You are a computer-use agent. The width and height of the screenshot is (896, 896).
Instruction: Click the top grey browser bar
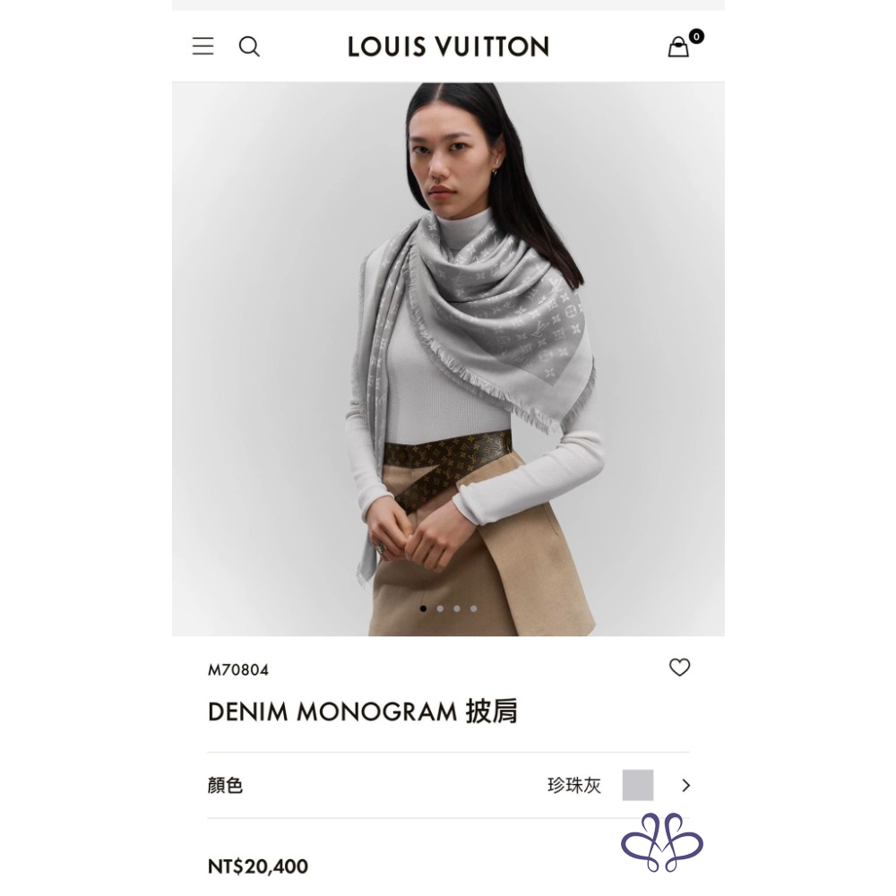[x=448, y=5]
